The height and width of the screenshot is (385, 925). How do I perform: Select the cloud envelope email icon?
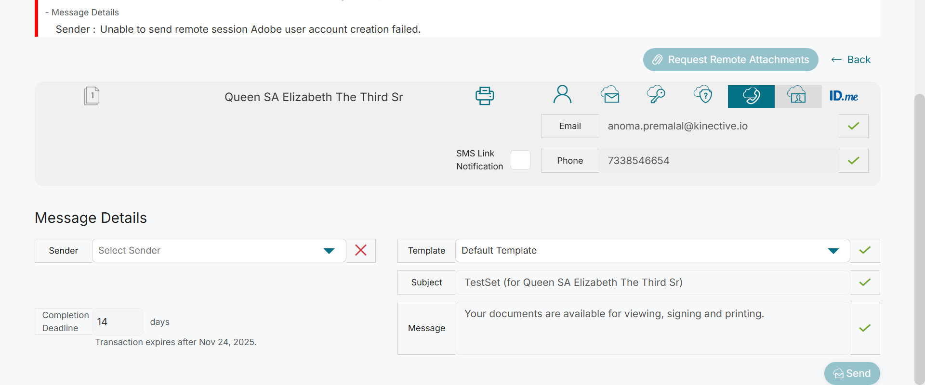point(610,95)
